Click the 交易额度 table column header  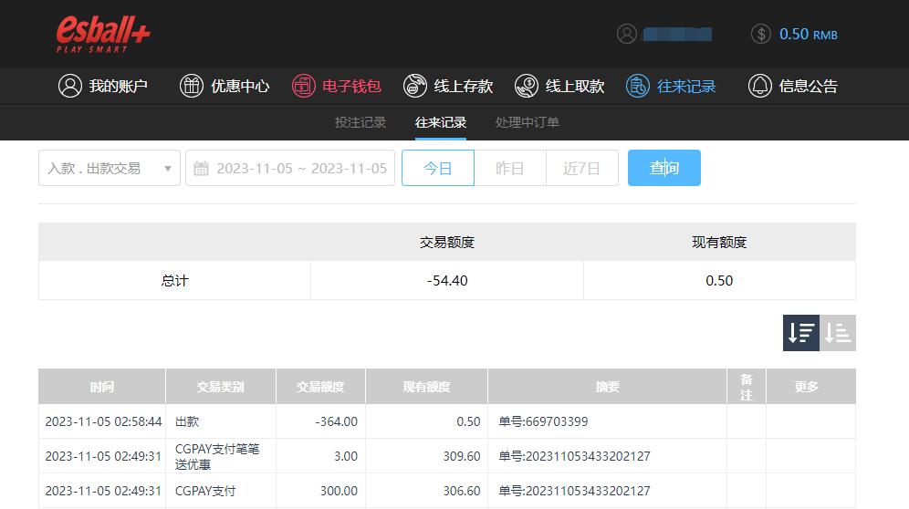[x=320, y=387]
